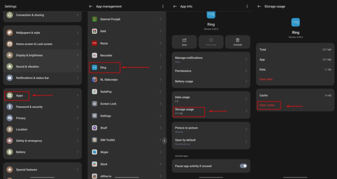Screen dimensions: 337x179
Task: Tap the Ring app icon in the list
Action: point(94,68)
